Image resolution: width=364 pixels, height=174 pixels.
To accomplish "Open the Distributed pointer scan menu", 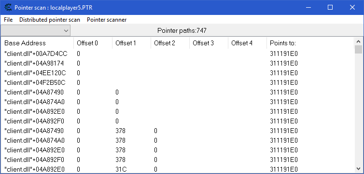I will (50, 20).
